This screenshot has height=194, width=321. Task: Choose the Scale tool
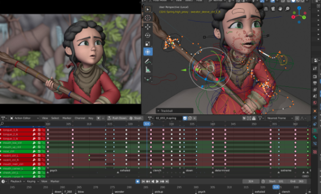point(148,43)
